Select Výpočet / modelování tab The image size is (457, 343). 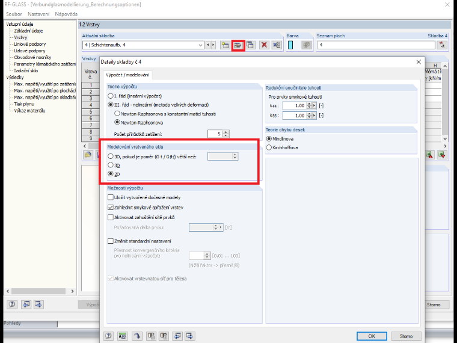pos(127,75)
